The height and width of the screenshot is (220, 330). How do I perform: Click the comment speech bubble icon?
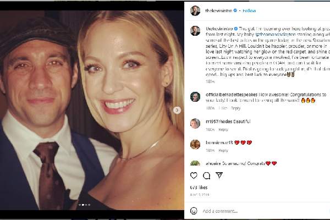206,175
